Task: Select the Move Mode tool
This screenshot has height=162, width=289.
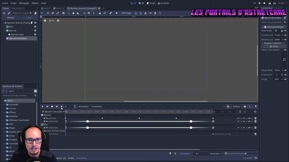Action: click(48, 13)
